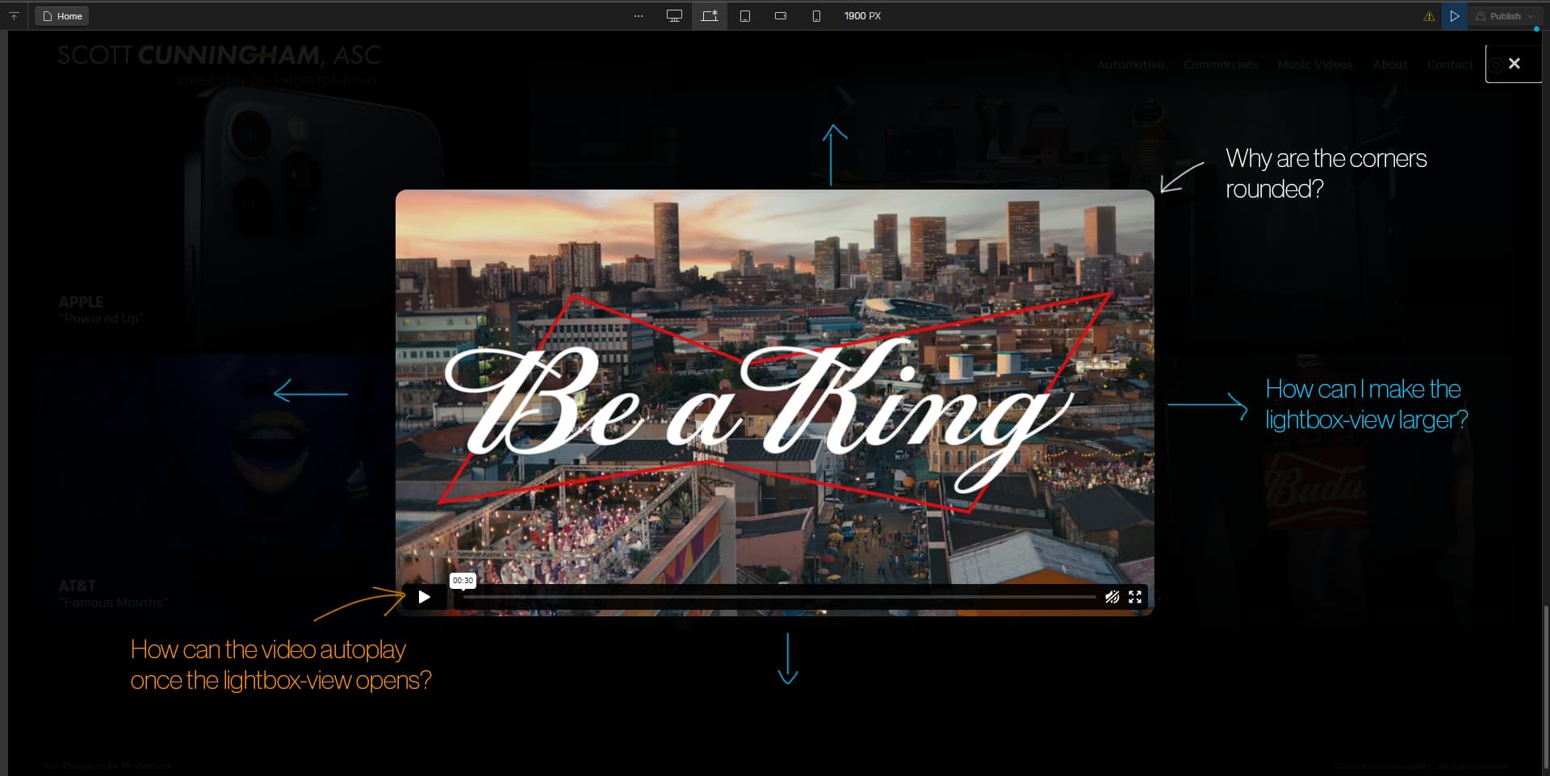Viewport: 1550px width, 776px height.
Task: Start preview with the play arrow icon
Action: point(1456,15)
